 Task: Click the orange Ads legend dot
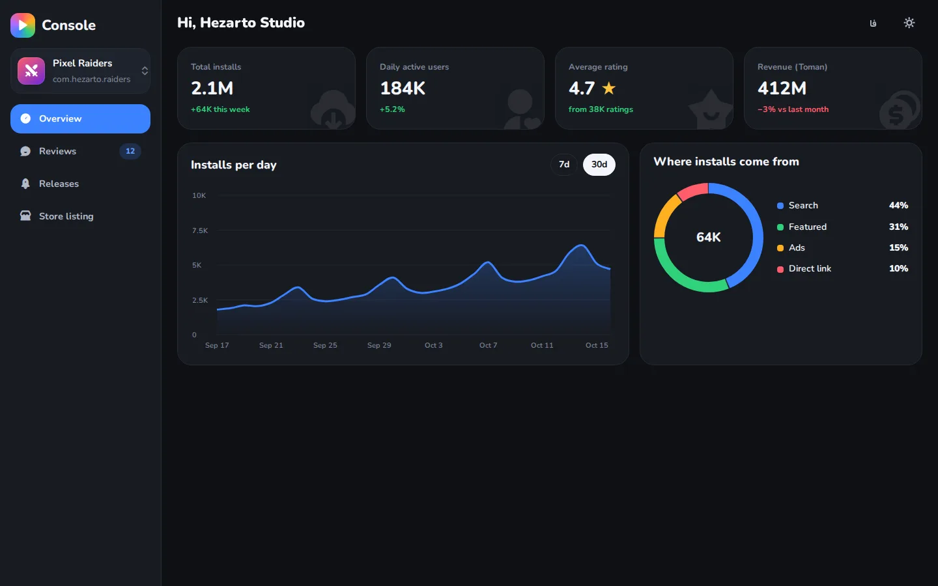(x=780, y=248)
